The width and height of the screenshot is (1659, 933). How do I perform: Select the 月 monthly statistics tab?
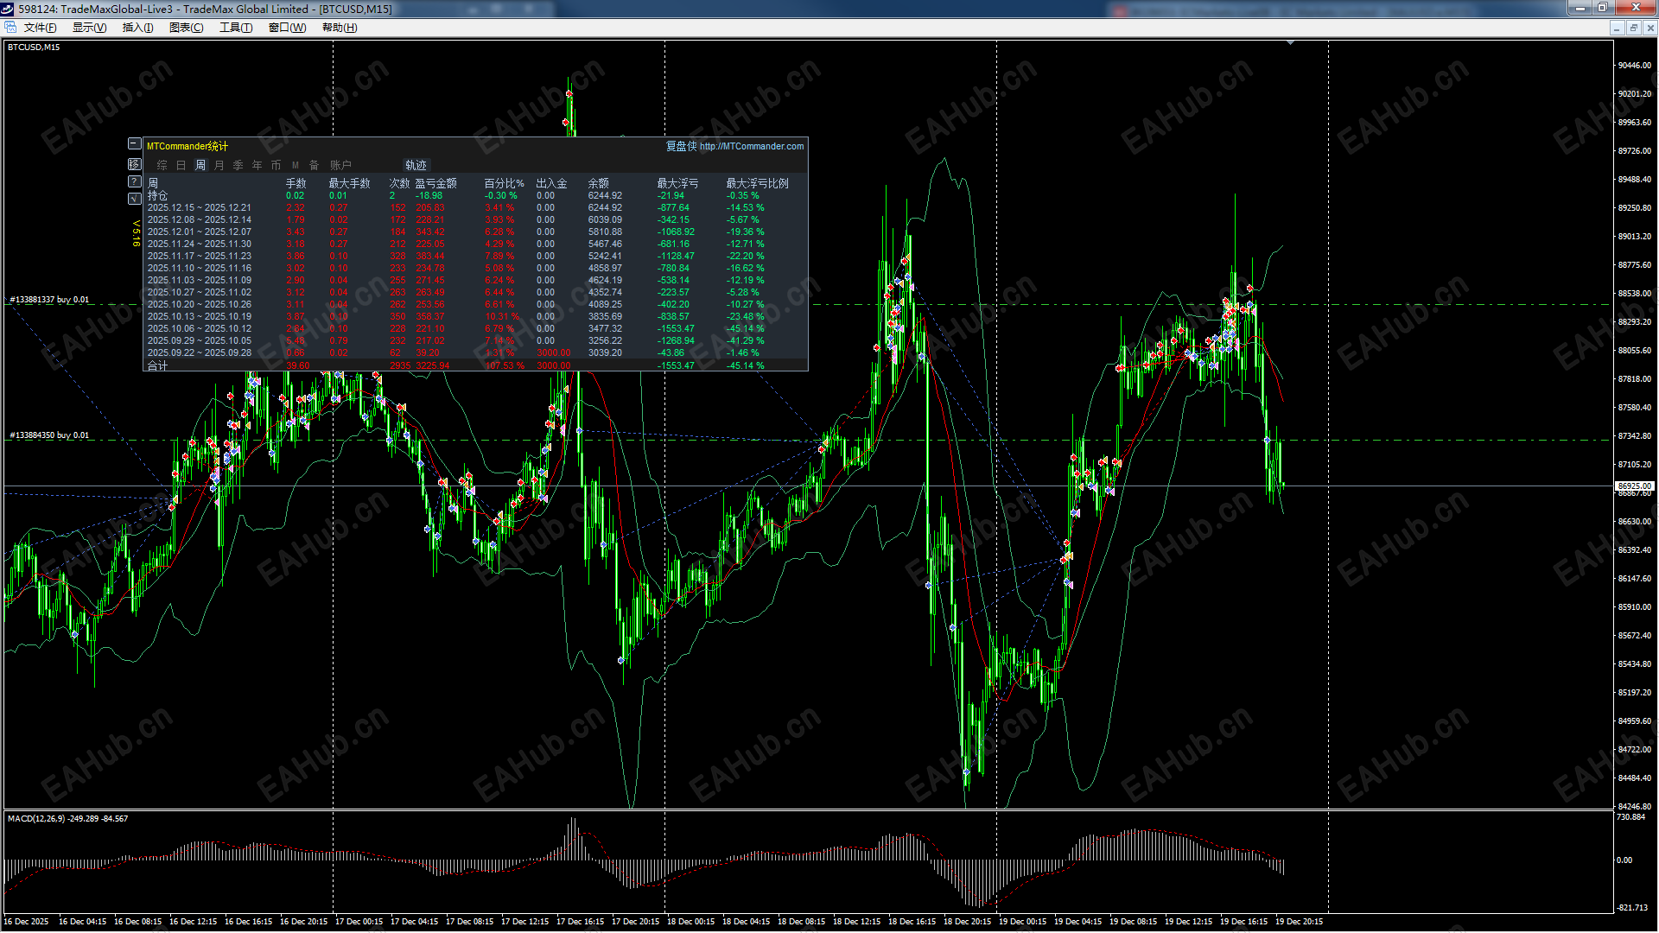tap(219, 165)
